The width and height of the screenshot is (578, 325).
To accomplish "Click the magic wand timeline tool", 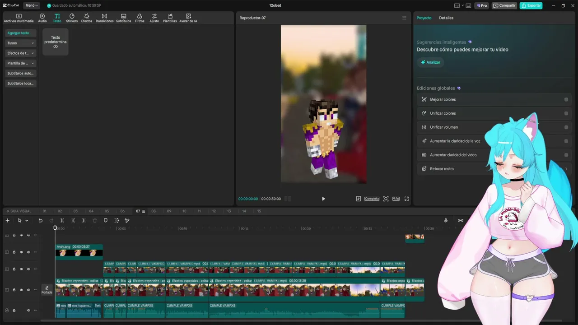I will pyautogui.click(x=127, y=220).
